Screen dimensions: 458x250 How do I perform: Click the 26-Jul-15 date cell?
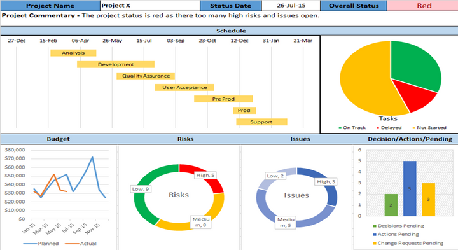pyautogui.click(x=291, y=6)
